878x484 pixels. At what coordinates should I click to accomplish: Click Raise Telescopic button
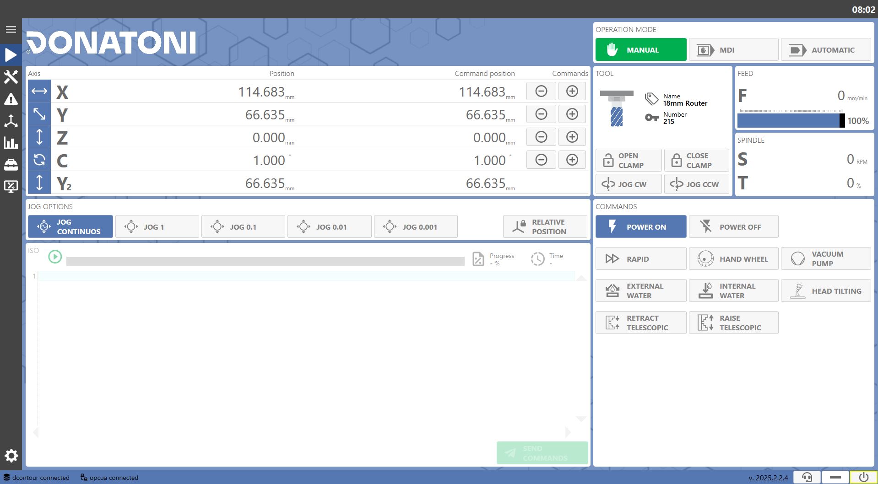733,323
